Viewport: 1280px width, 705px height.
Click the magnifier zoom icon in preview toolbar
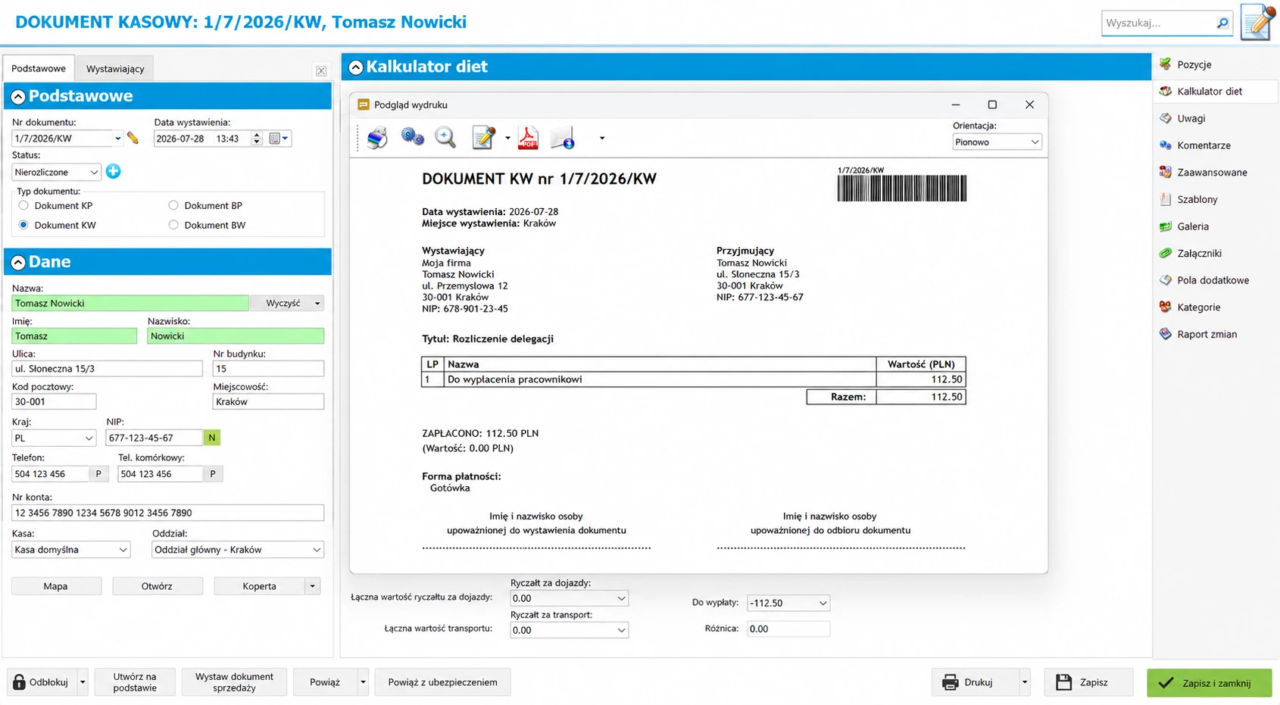445,137
